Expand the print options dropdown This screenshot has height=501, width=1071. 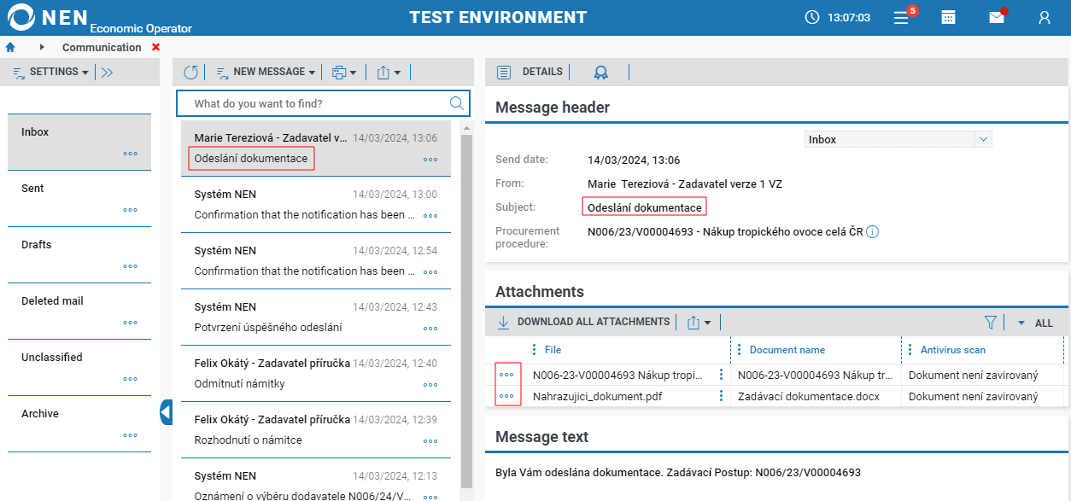tap(344, 73)
